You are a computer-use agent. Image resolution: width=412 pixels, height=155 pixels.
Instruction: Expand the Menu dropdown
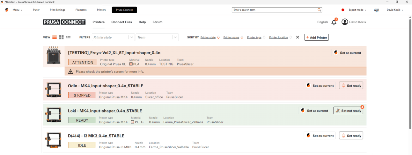[x=17, y=10]
